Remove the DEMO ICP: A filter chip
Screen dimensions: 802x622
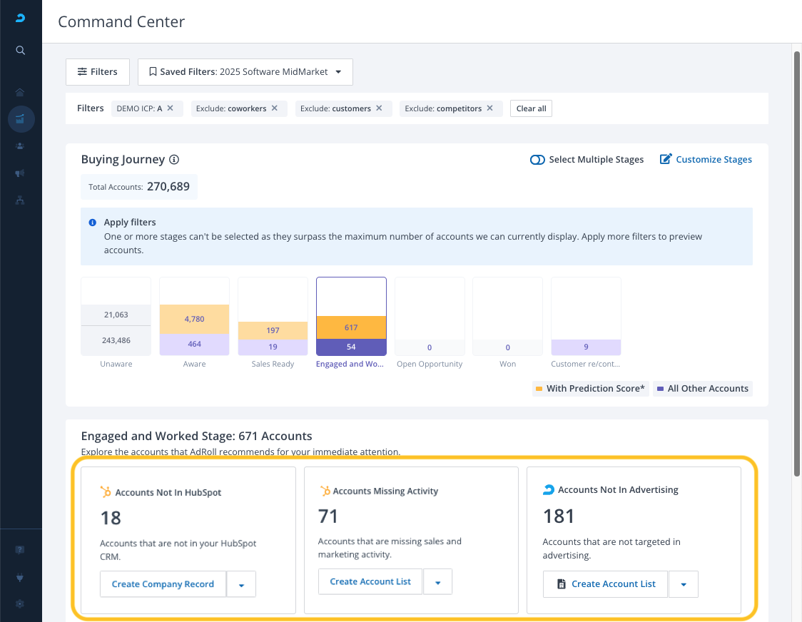click(x=170, y=108)
